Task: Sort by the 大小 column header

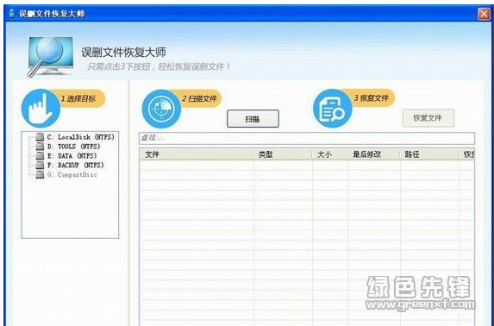Action: [330, 154]
